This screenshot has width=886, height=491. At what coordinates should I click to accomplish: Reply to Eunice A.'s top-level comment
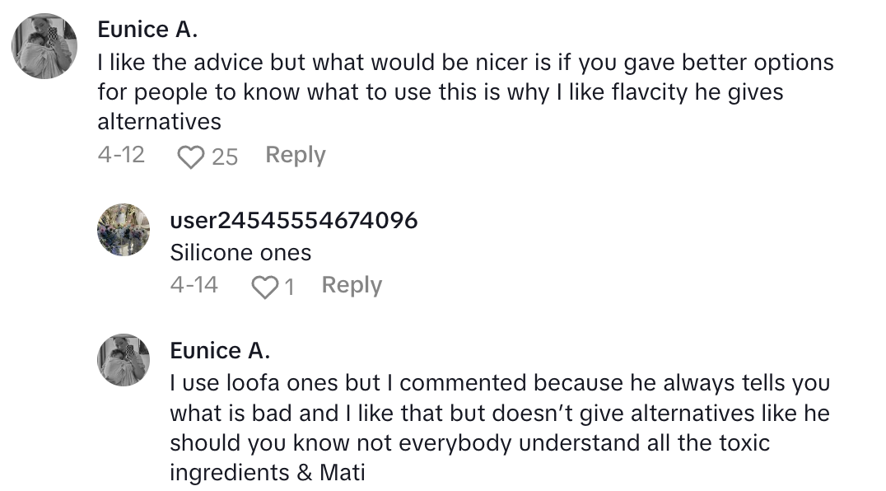(295, 155)
